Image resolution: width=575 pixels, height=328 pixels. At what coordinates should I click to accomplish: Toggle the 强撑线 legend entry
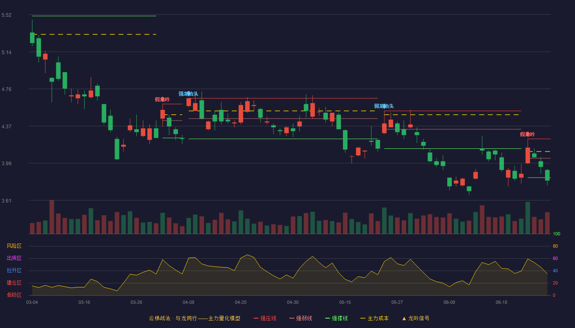[336, 318]
